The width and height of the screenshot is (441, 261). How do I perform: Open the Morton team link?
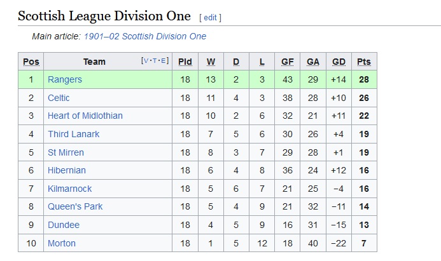coord(62,243)
